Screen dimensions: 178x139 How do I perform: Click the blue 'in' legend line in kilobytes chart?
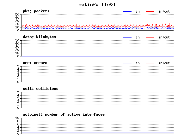(127, 37)
